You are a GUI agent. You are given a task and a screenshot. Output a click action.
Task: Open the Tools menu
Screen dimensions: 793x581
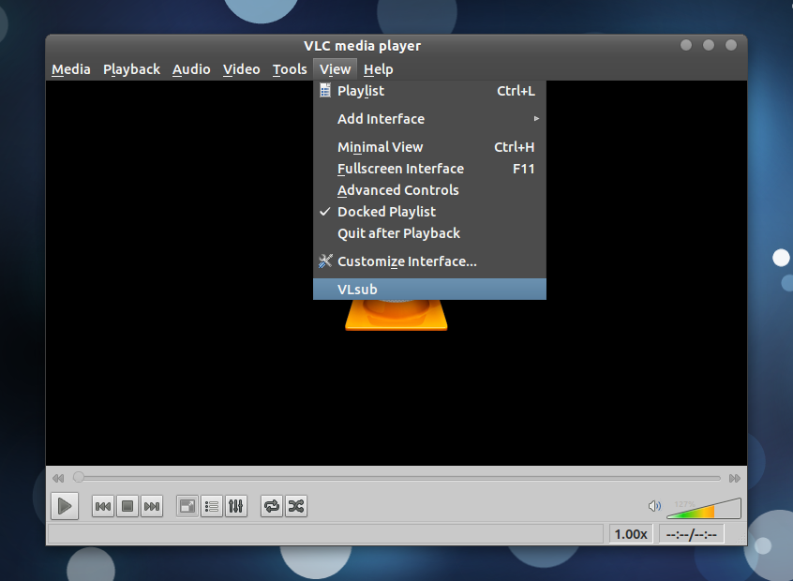coord(290,68)
